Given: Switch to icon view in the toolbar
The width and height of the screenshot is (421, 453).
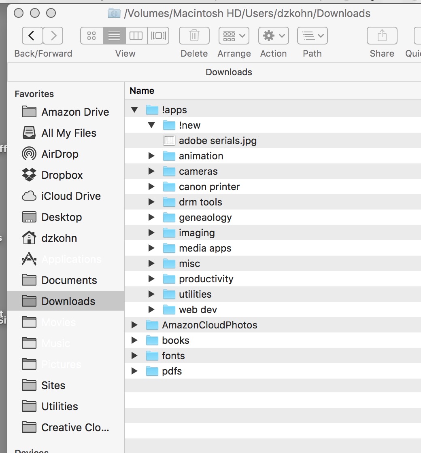Looking at the screenshot, I should coord(91,36).
